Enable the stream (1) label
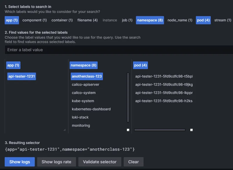This screenshot has width=233, height=170. (223, 20)
